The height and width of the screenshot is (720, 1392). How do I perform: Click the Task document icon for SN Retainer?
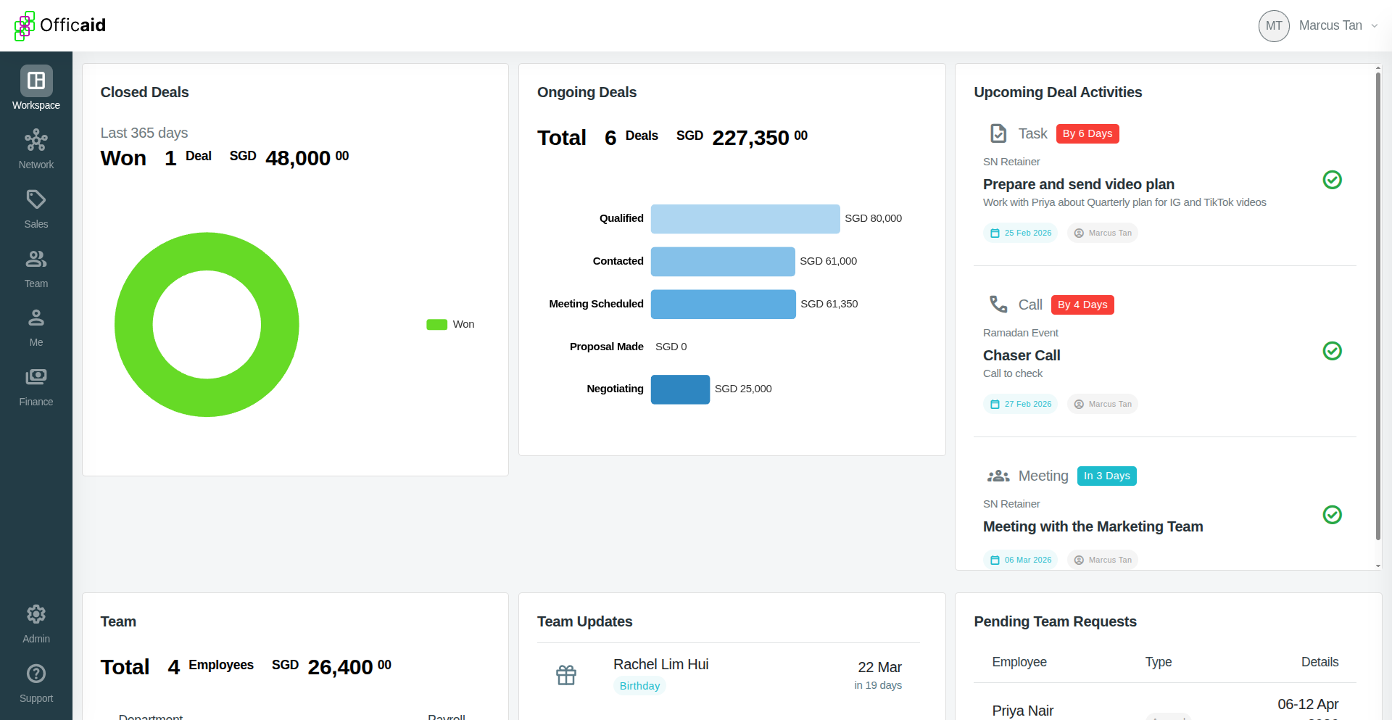click(998, 133)
